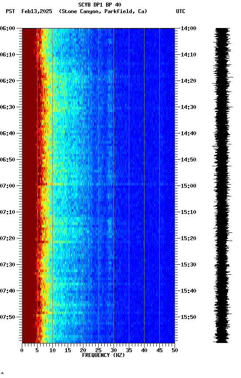Click the PST time label "07:20"

pyautogui.click(x=7, y=238)
